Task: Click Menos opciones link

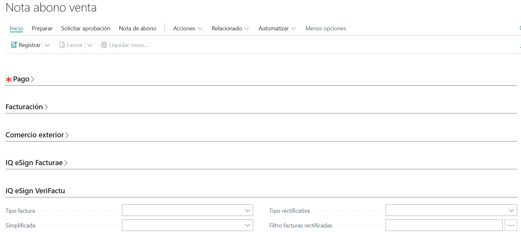Action: pyautogui.click(x=325, y=28)
